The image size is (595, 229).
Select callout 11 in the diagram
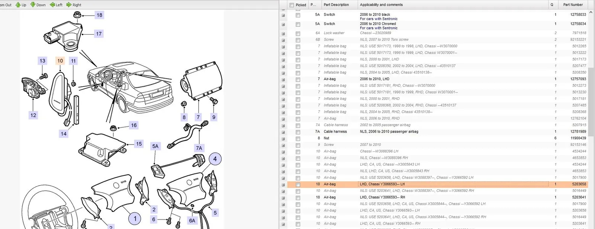click(73, 61)
